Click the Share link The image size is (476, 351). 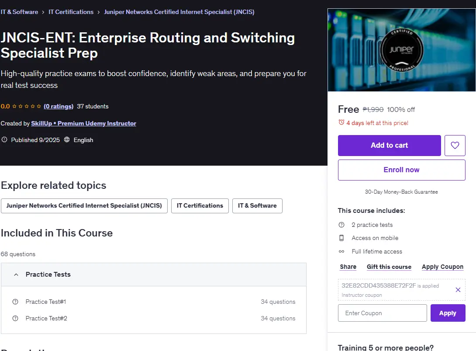348,267
